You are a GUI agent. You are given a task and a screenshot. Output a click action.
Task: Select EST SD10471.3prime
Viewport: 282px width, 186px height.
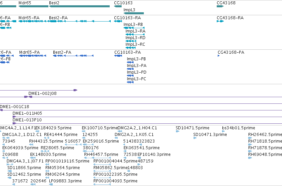tap(195, 138)
